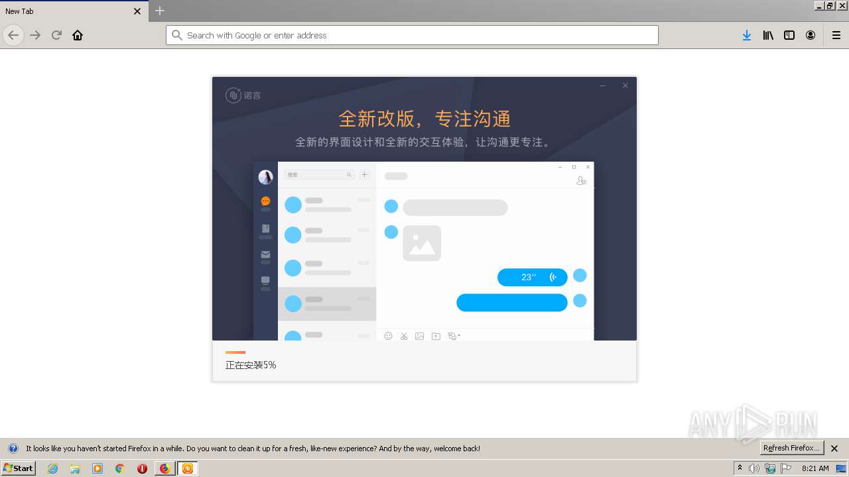The width and height of the screenshot is (849, 477).
Task: Launch Opera from the taskbar
Action: coord(142,468)
